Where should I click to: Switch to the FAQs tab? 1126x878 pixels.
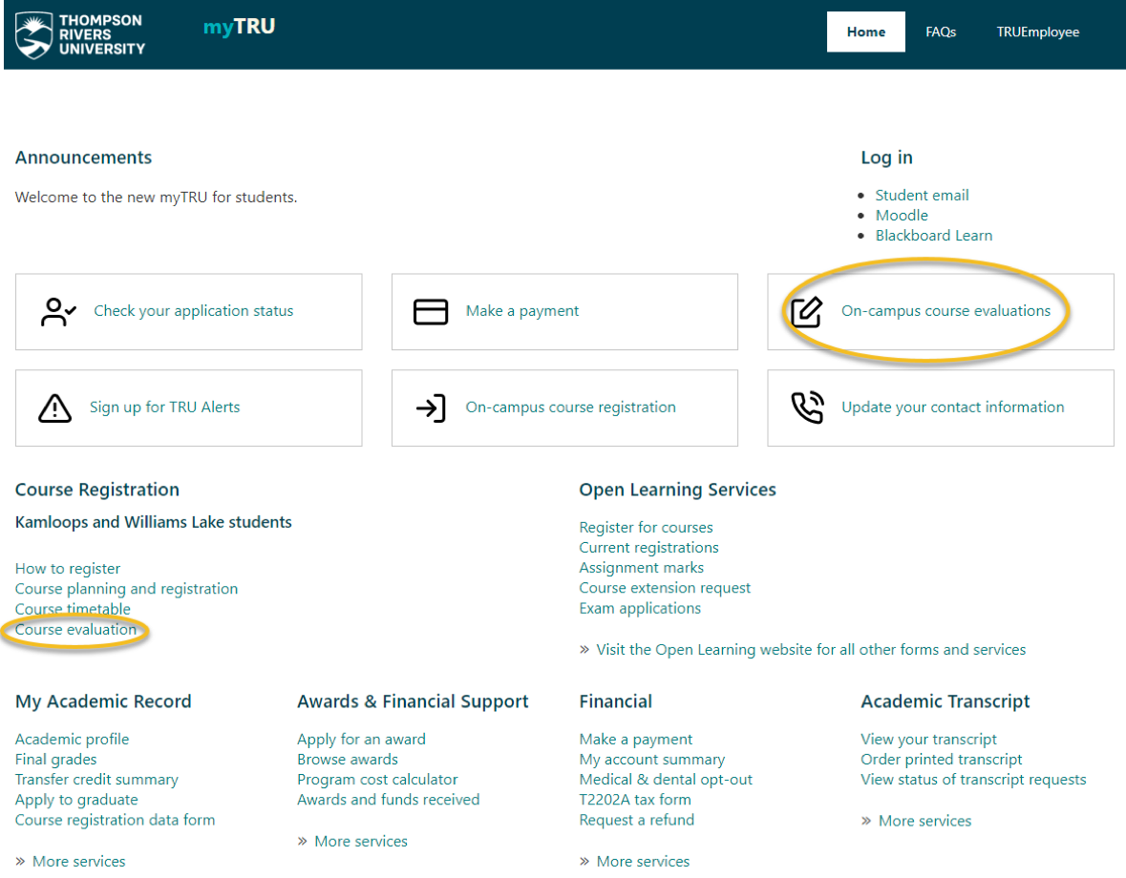[941, 31]
